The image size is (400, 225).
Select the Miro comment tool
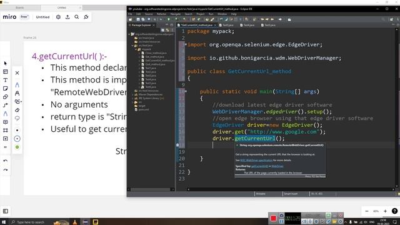pos(6,122)
